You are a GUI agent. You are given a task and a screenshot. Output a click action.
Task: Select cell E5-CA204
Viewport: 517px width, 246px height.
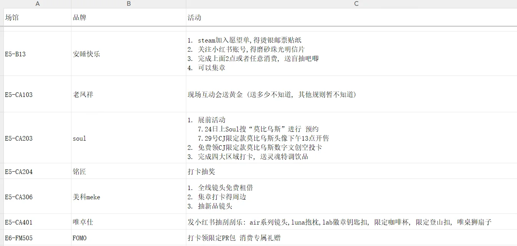(37, 171)
